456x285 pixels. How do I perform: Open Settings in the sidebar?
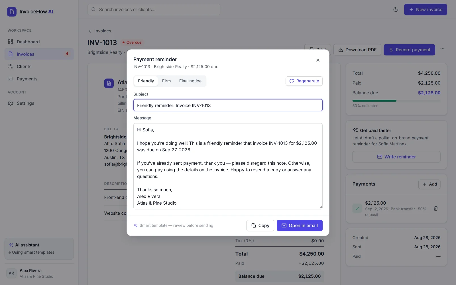(x=39, y=103)
